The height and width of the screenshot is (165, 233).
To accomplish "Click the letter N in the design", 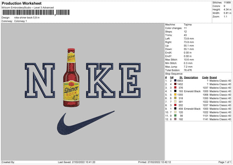I will (x=40, y=81).
